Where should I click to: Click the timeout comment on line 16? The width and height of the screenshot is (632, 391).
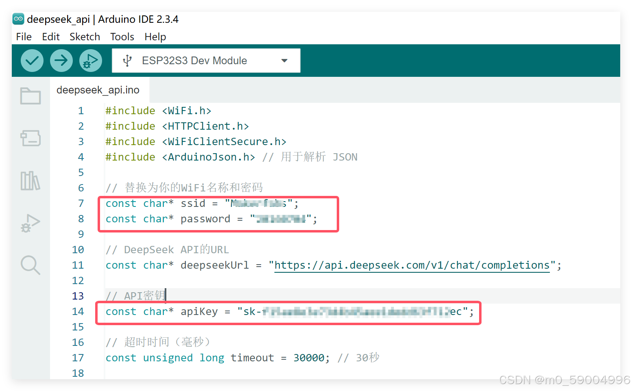click(159, 342)
